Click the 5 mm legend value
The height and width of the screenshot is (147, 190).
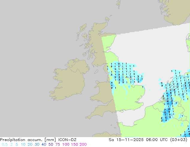pyautogui.click(x=17, y=145)
